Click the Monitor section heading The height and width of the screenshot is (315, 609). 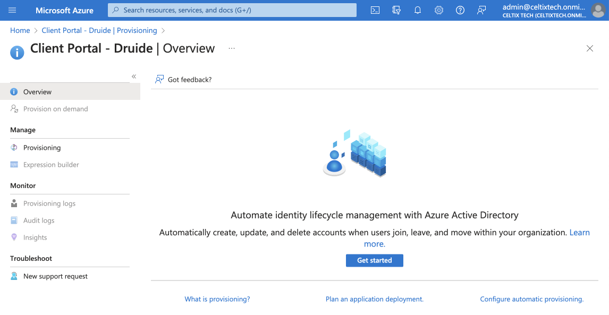pos(22,186)
